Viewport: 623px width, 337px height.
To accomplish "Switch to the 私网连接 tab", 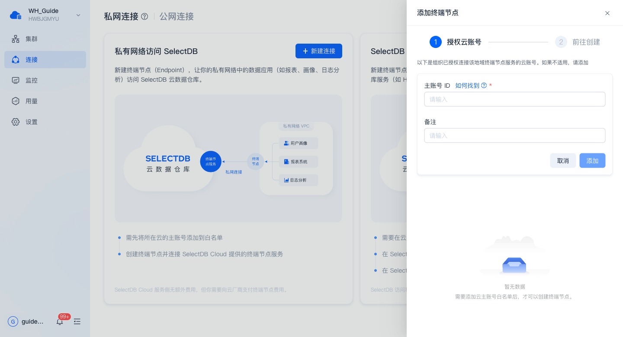I will (x=121, y=16).
